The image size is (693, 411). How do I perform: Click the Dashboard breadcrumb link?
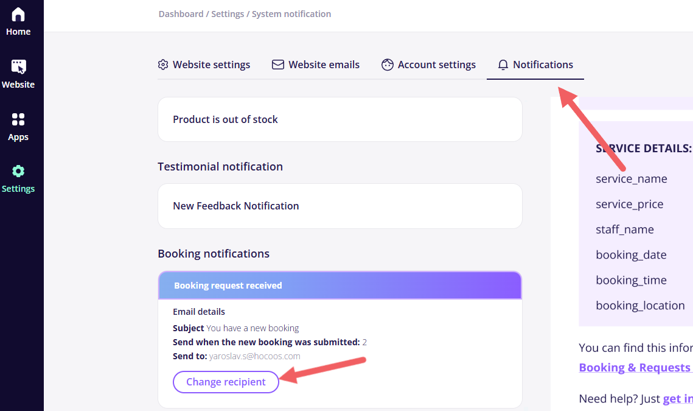181,14
